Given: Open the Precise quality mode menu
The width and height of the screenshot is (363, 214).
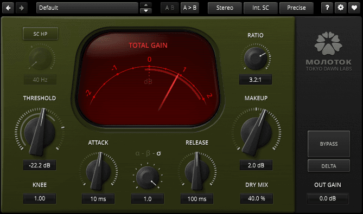Looking at the screenshot, I should tap(296, 8).
